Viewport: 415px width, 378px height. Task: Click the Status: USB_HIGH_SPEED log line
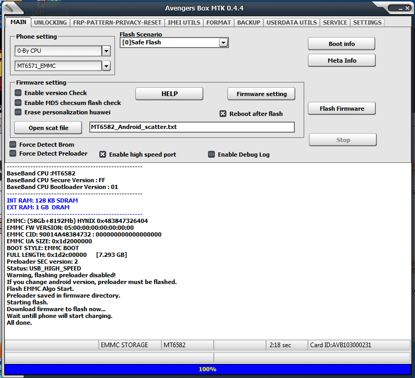click(44, 268)
